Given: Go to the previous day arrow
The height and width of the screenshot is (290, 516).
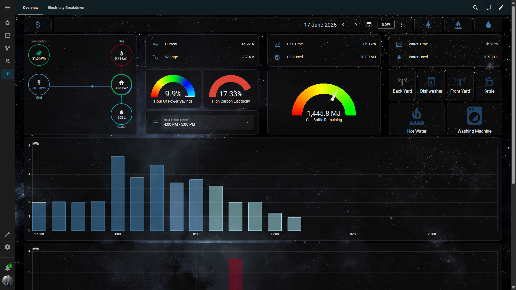Looking at the screenshot, I should pos(343,25).
